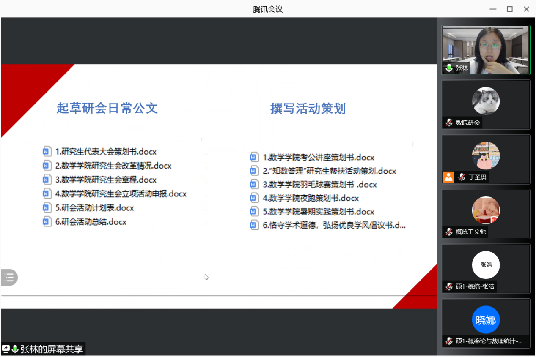This screenshot has height=357, width=536.
Task: Open the 研会活动计划表.docx file entry
Action: point(94,208)
